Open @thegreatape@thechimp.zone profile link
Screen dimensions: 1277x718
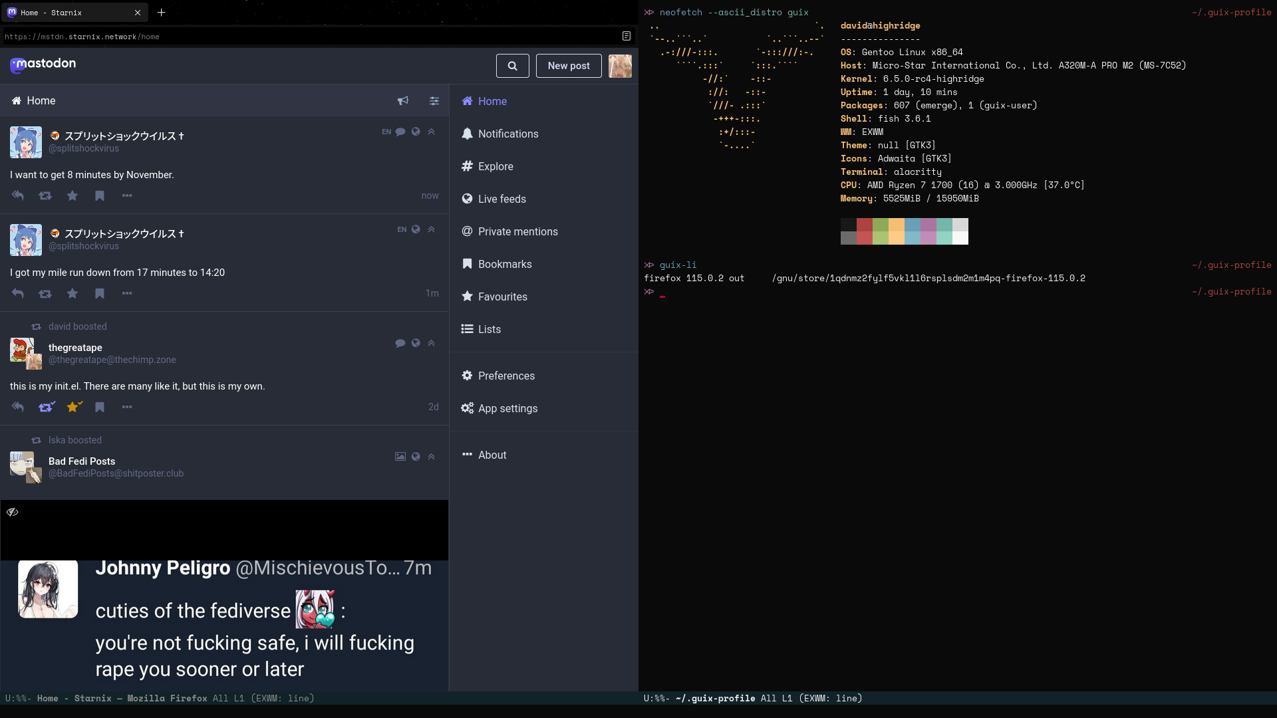pos(112,360)
